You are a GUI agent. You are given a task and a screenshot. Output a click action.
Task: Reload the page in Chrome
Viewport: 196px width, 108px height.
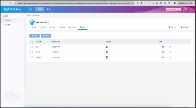coord(11,3)
